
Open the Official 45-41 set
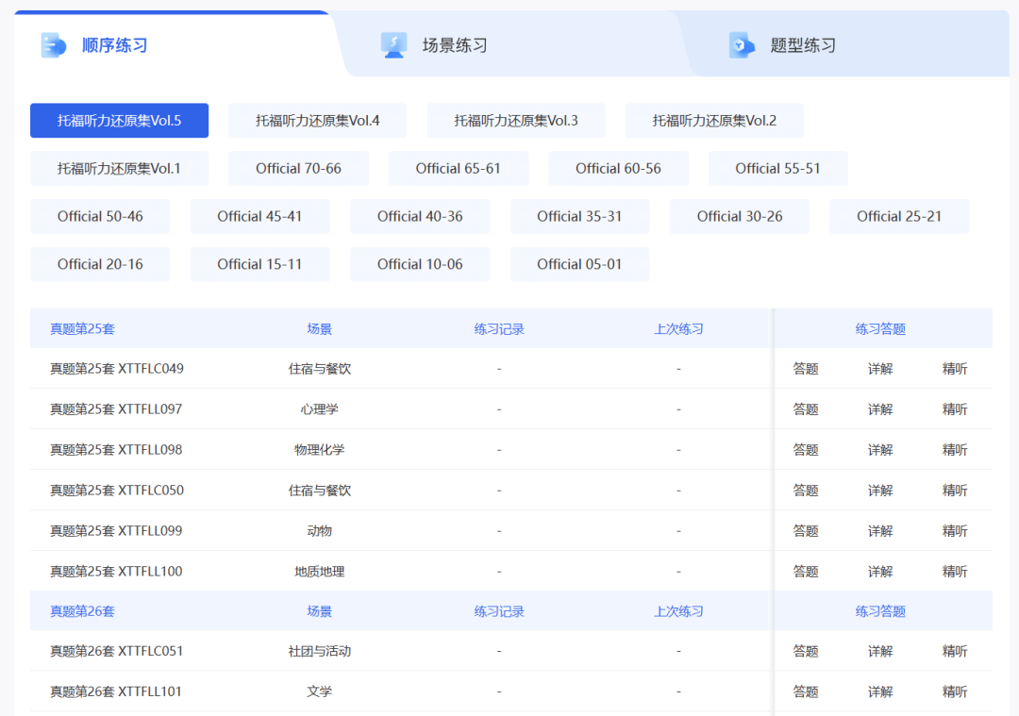click(260, 216)
